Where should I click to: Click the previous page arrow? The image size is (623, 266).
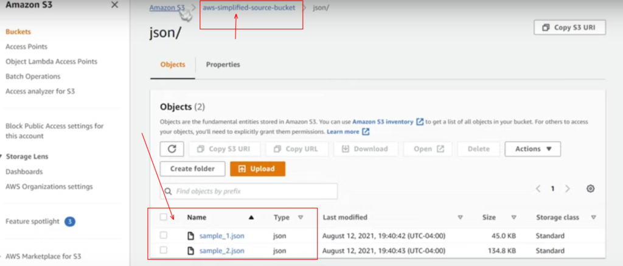click(538, 189)
